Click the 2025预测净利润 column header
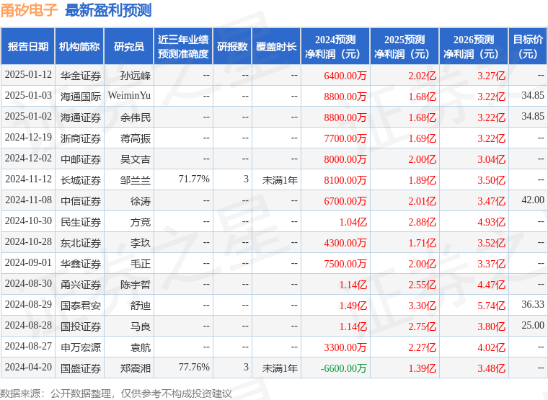Image resolution: width=548 pixels, height=400 pixels. point(405,46)
